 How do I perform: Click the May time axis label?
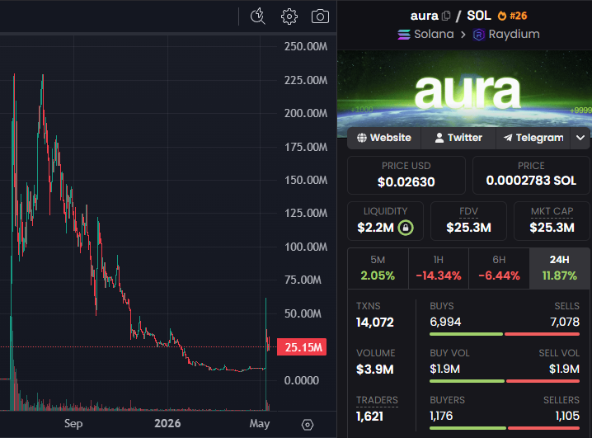tap(260, 424)
